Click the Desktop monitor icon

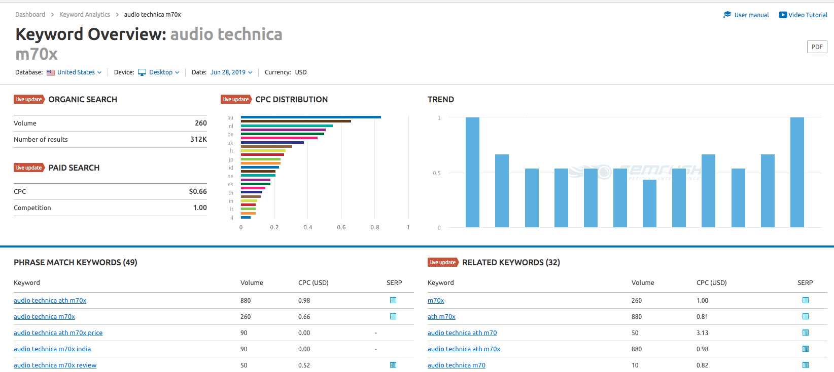142,72
